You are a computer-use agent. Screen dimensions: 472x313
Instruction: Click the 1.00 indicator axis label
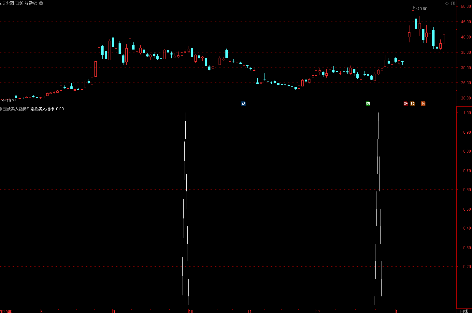click(467, 113)
